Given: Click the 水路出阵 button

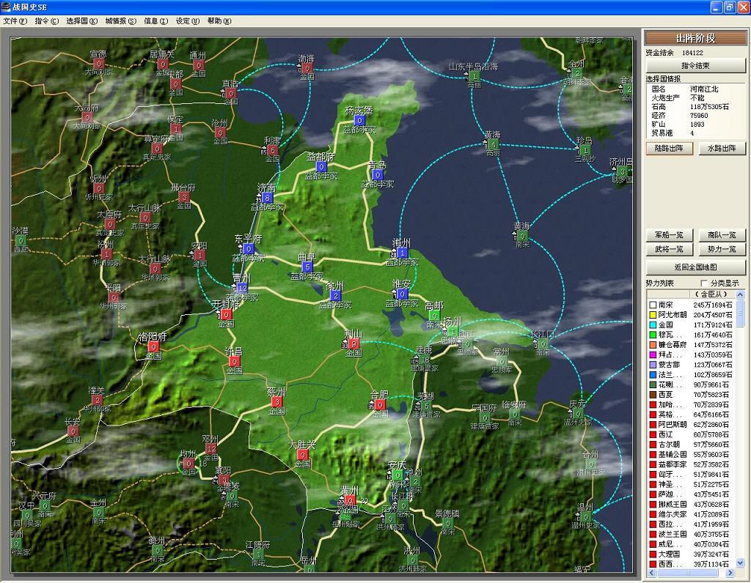Looking at the screenshot, I should 722,149.
